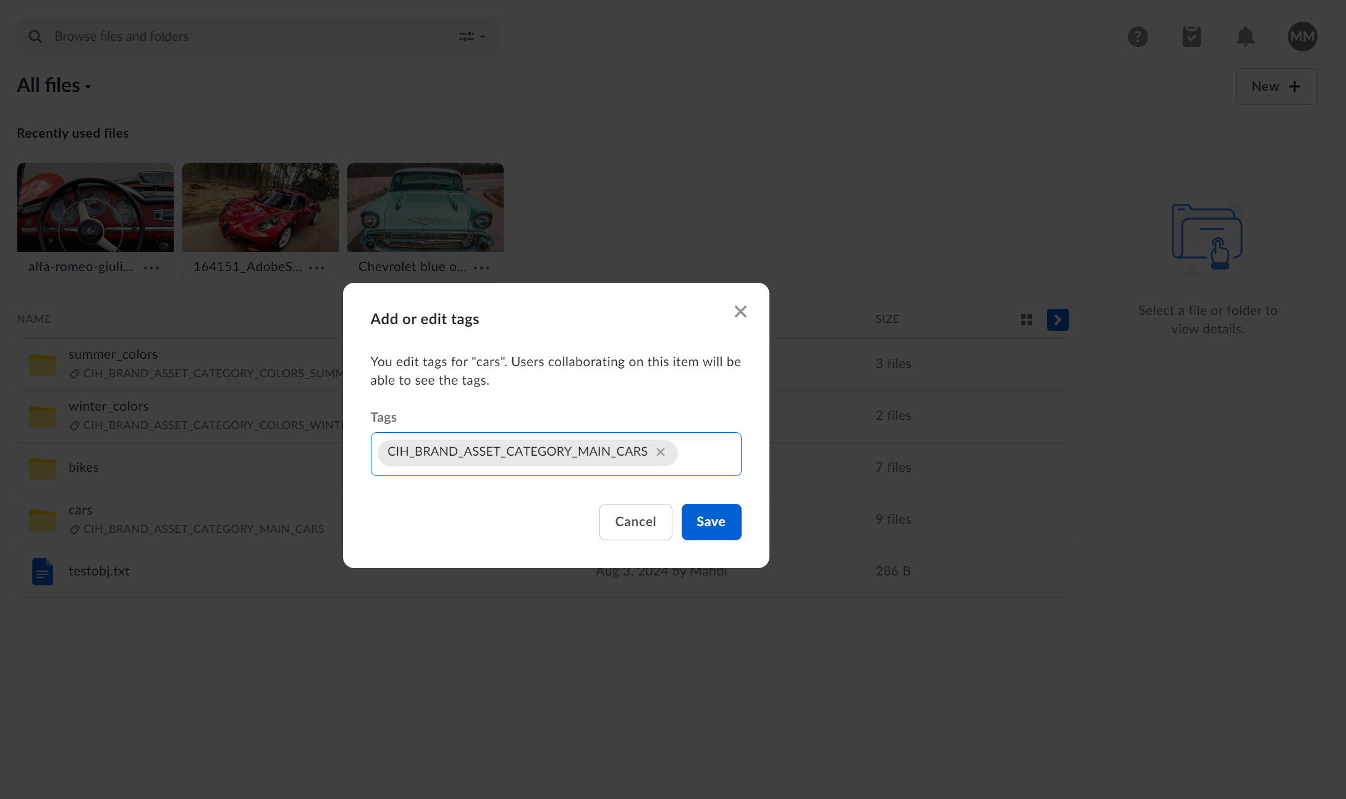The image size is (1346, 799).
Task: Click Save in the tags dialog
Action: tap(711, 522)
